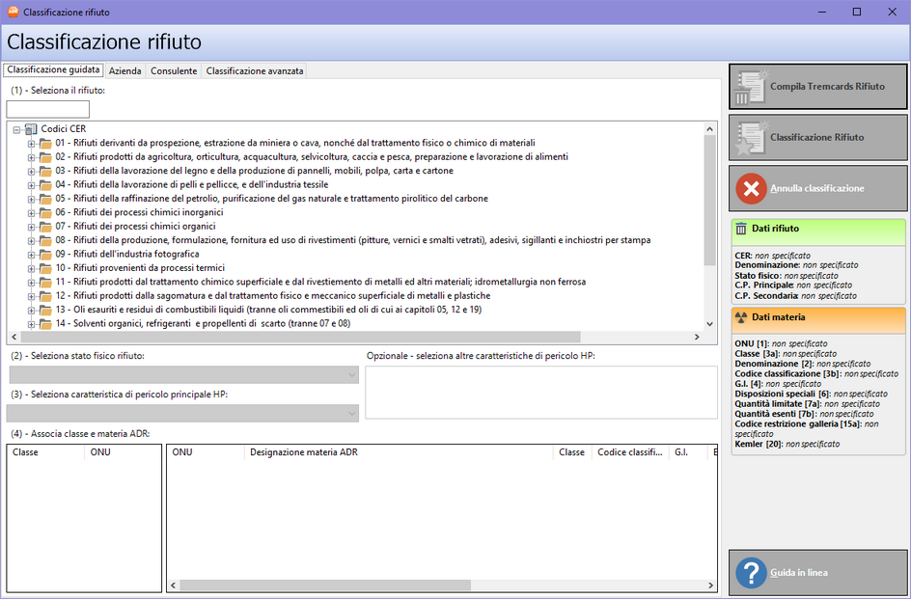
Task: Collapse the Codici CER root node
Action: pyautogui.click(x=16, y=129)
